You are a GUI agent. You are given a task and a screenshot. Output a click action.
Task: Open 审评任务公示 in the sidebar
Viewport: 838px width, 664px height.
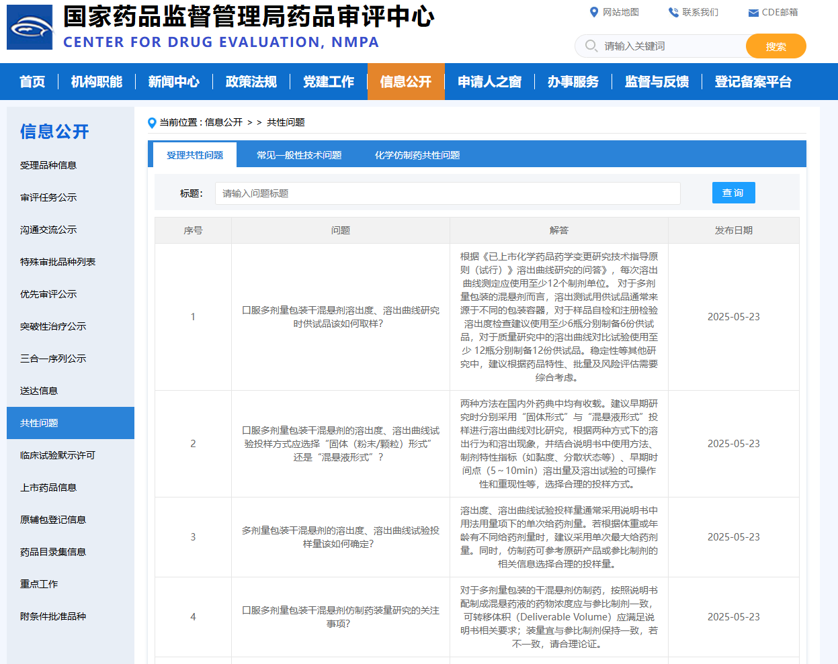coord(48,197)
